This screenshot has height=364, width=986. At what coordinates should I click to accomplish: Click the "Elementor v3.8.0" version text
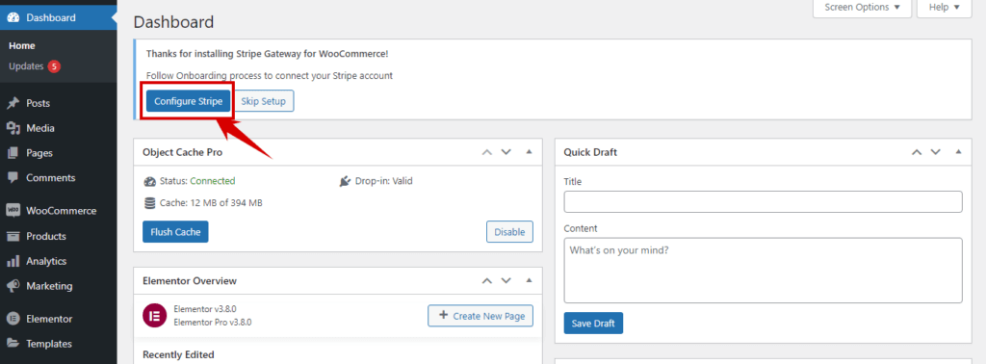coord(204,309)
